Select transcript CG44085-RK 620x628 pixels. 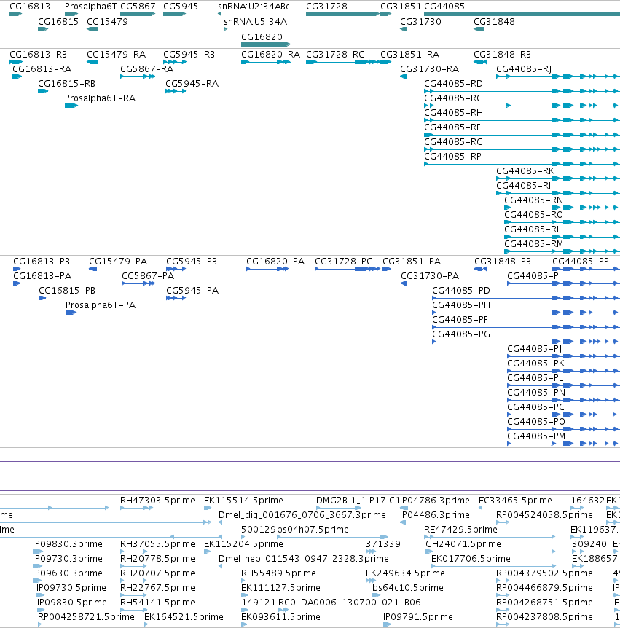pos(525,171)
